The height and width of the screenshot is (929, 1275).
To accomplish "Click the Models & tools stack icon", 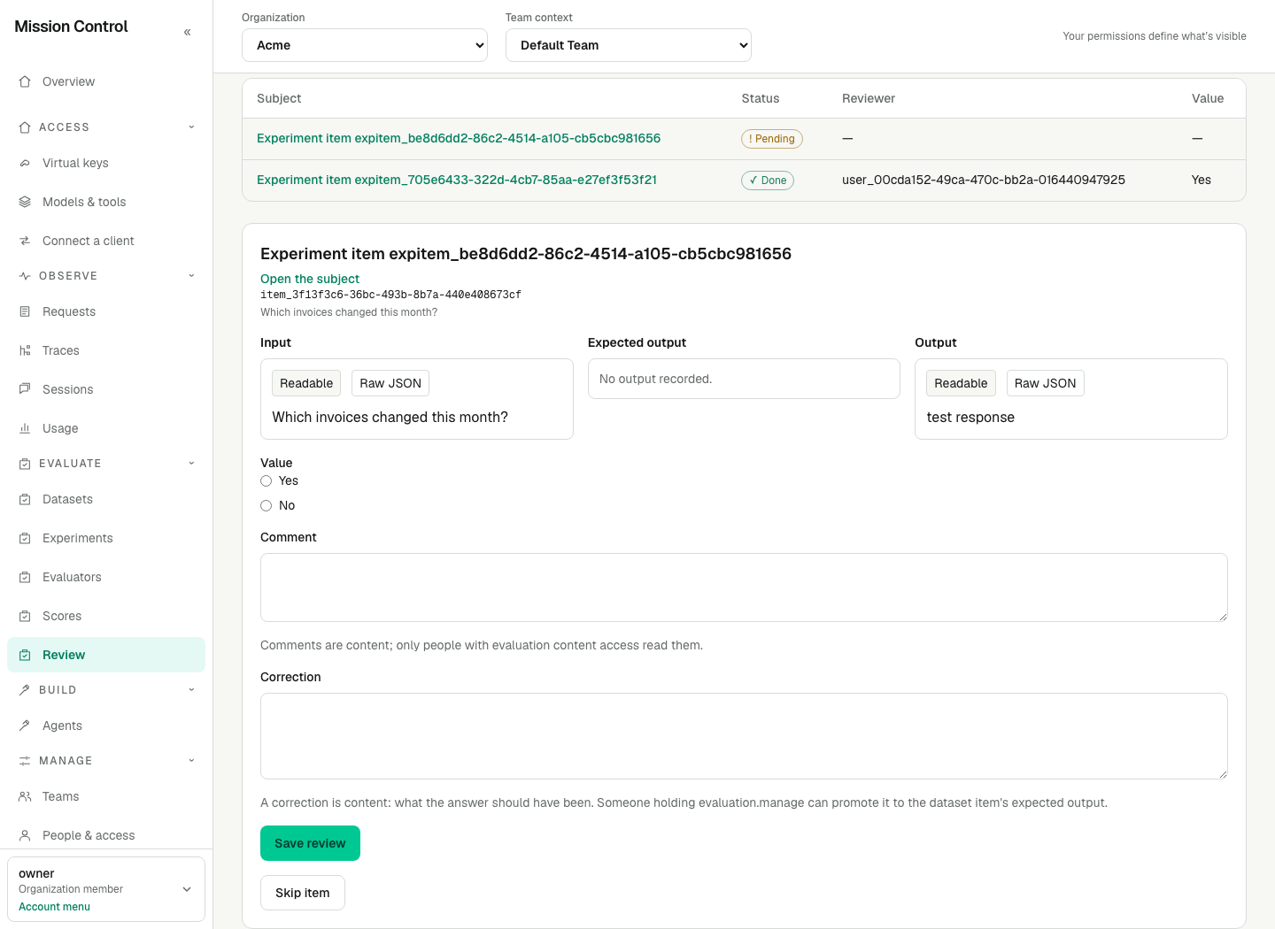I will pos(25,202).
